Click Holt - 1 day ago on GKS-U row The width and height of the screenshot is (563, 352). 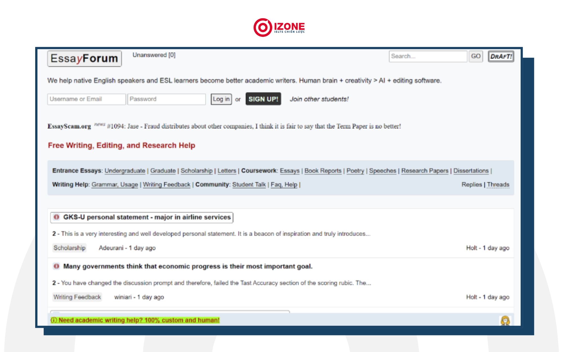(x=488, y=248)
